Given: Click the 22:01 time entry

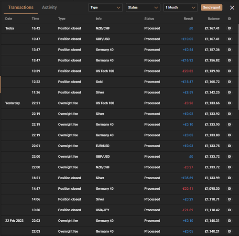Looking at the screenshot, I should pyautogui.click(x=36, y=146).
